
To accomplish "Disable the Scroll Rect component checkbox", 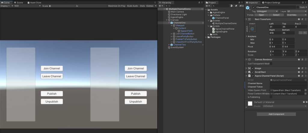I will click(253, 72).
